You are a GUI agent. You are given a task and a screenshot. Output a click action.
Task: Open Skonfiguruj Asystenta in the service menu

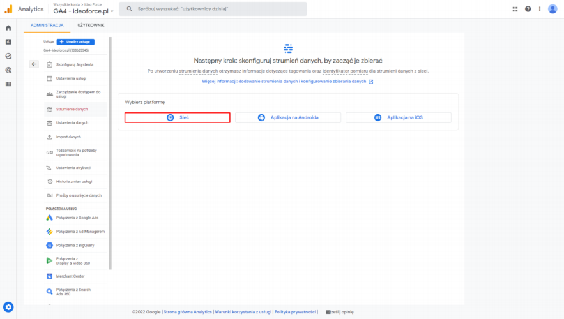[74, 64]
